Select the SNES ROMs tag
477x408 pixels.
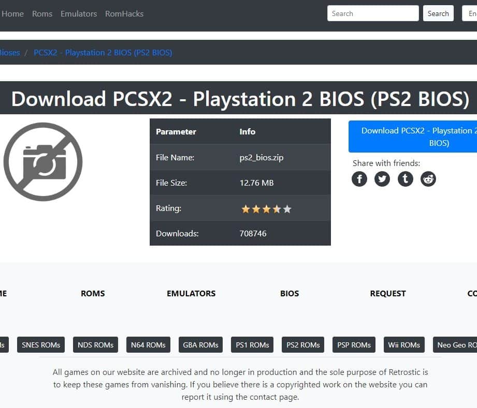pyautogui.click(x=41, y=345)
